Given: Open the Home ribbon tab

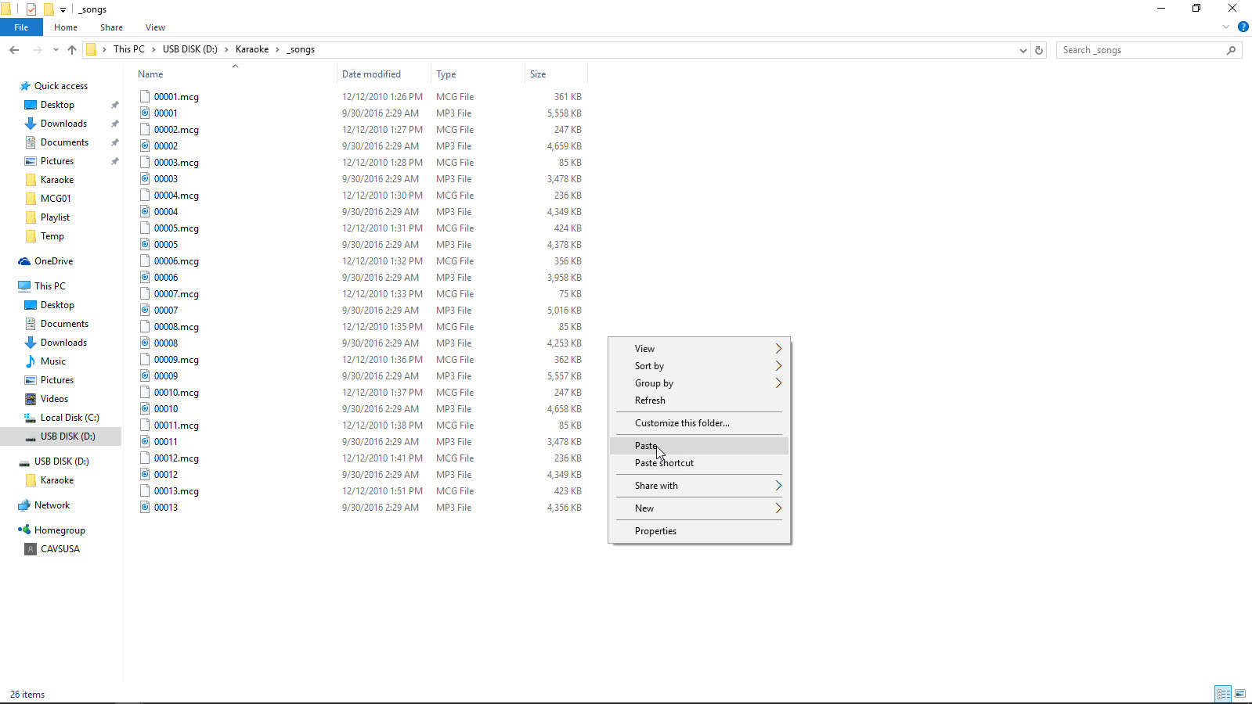Looking at the screenshot, I should click(x=66, y=27).
